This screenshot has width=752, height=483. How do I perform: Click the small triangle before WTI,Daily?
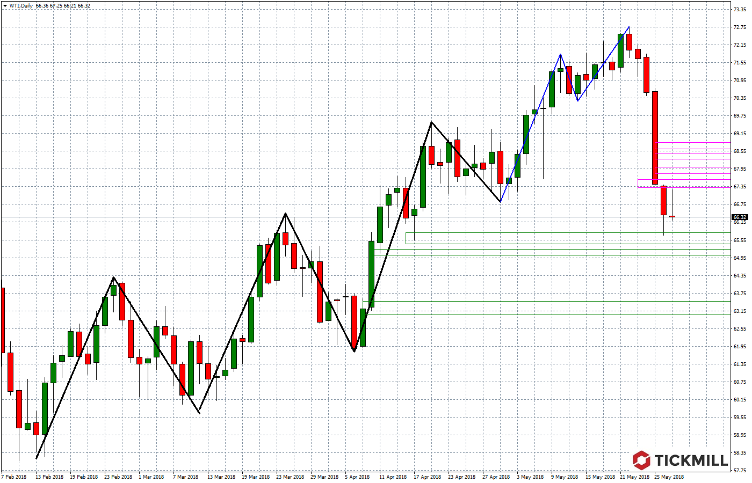pos(4,6)
